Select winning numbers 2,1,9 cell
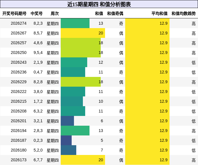Image resolution: width=198 pixels, height=165 pixels. coord(38,62)
